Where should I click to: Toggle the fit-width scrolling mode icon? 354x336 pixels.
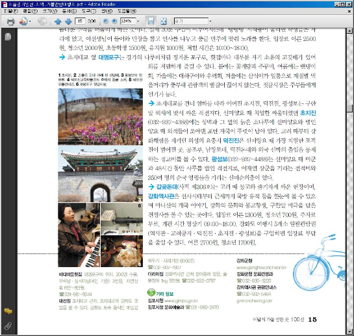151,21
